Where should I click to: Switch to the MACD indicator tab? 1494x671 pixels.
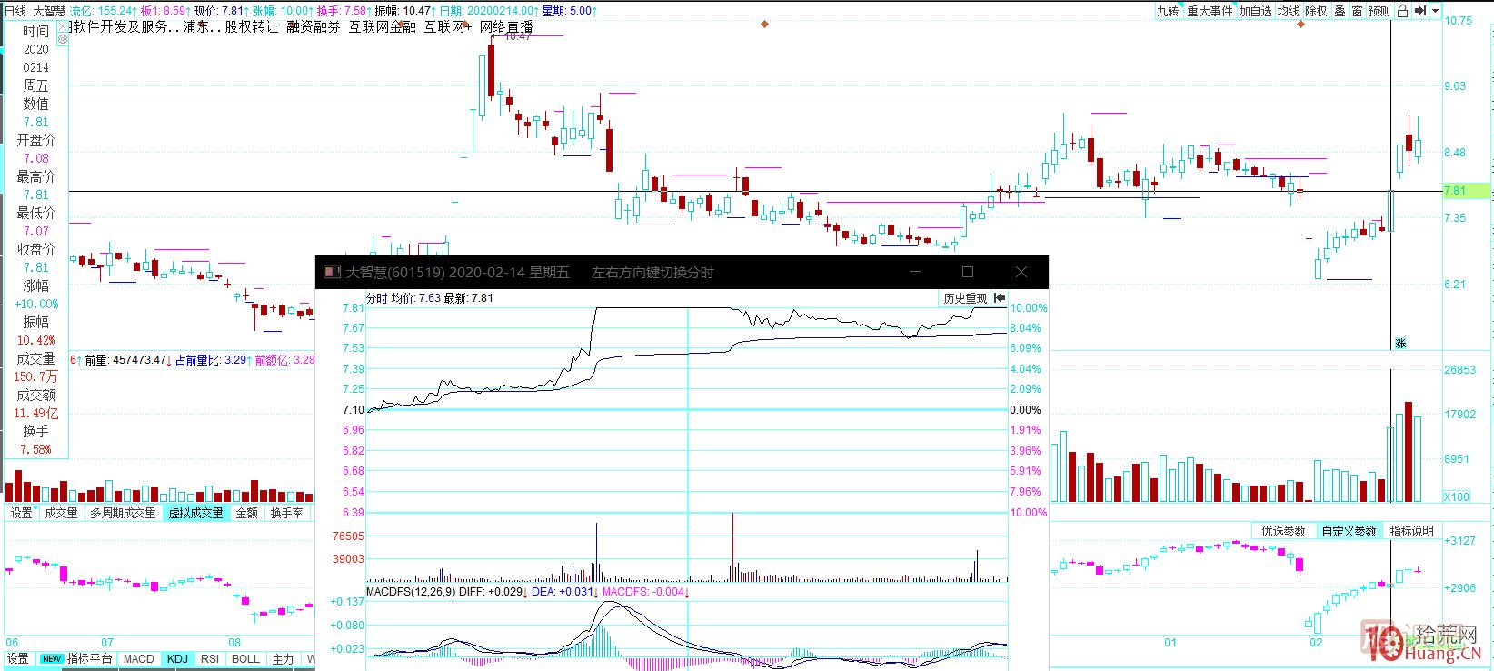pyautogui.click(x=139, y=659)
